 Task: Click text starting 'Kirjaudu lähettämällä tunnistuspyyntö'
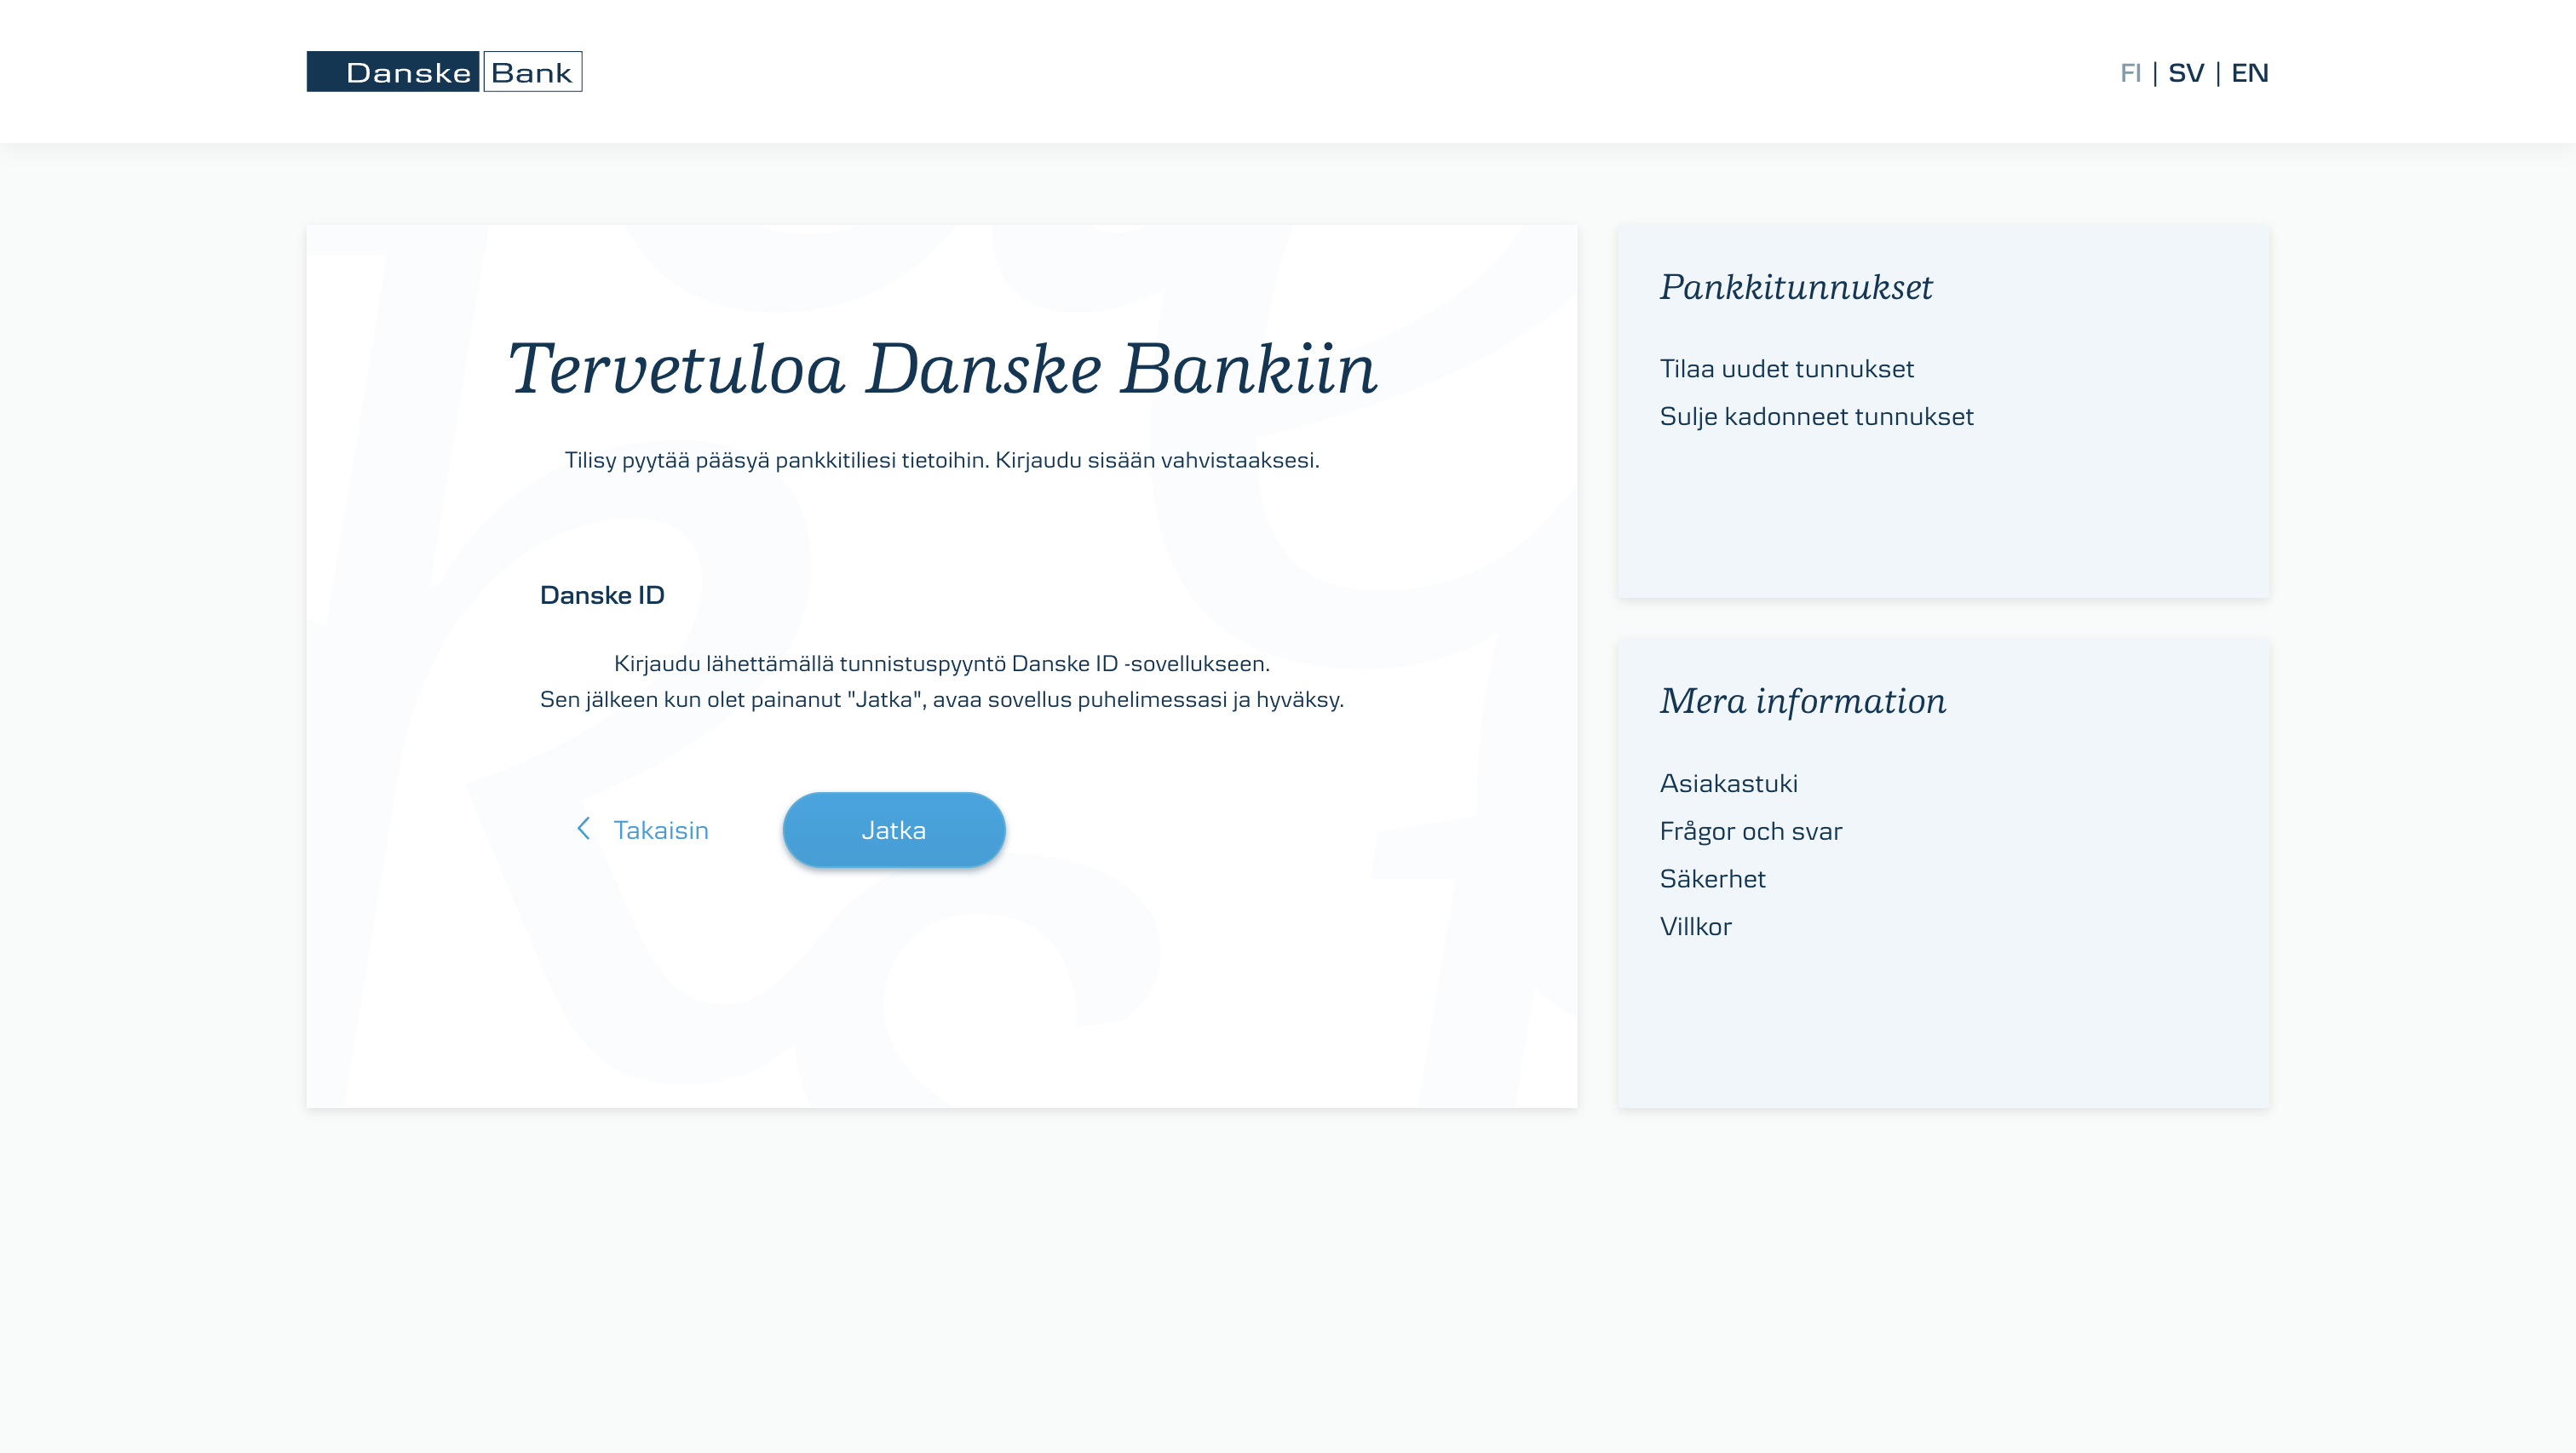click(x=942, y=664)
